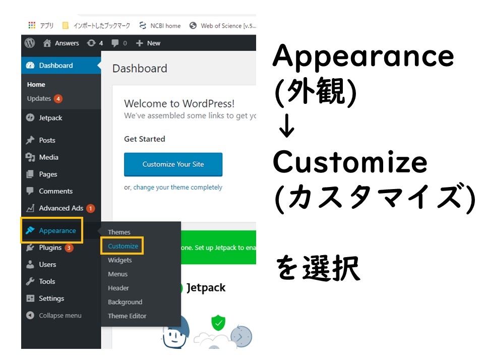Open the Users menu label
Viewport: 484px width, 363px height.
(47, 265)
